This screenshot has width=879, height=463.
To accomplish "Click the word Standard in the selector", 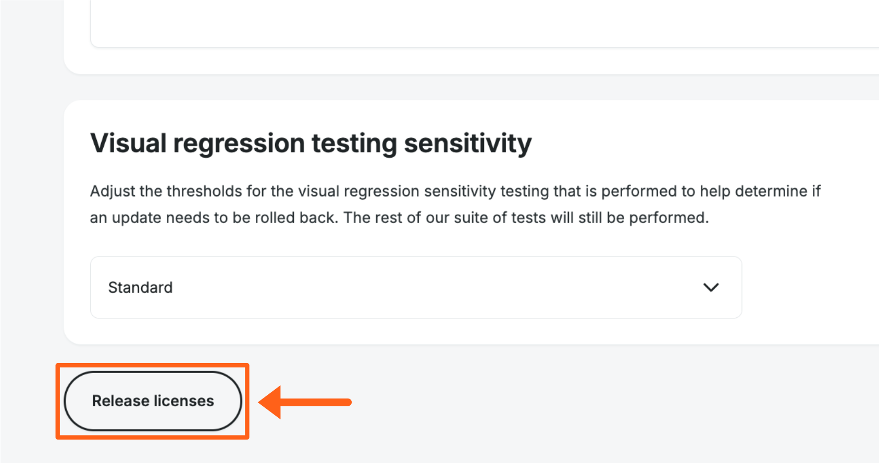I will click(x=140, y=287).
